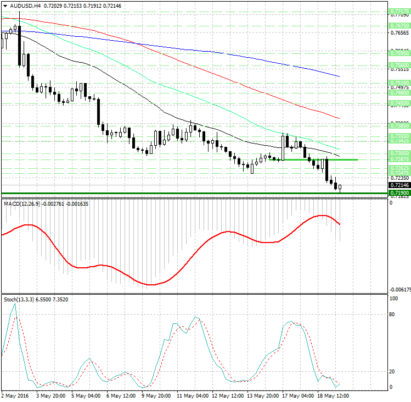
Task: Click the 0.72350 price scale value
Action: 399,178
